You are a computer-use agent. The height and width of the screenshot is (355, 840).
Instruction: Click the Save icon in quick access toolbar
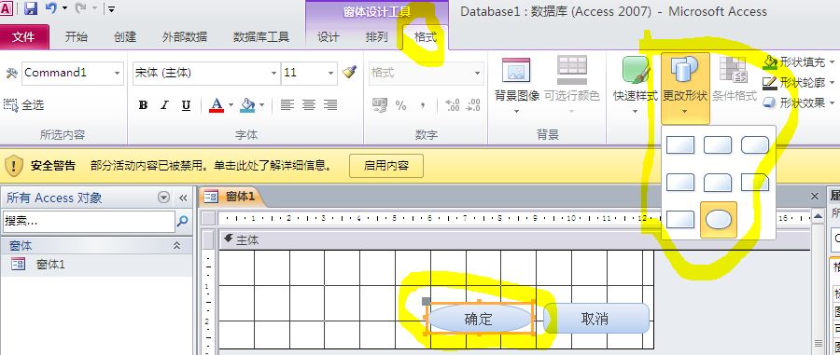coord(31,8)
